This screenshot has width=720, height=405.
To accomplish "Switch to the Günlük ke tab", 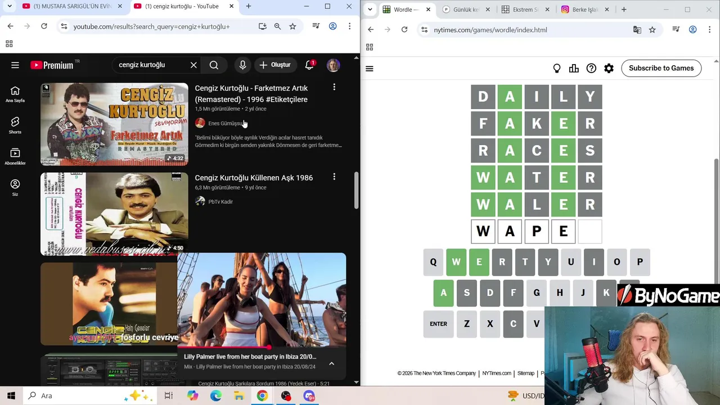I will pos(466,10).
